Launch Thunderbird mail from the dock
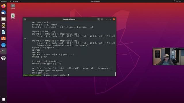 3,12
